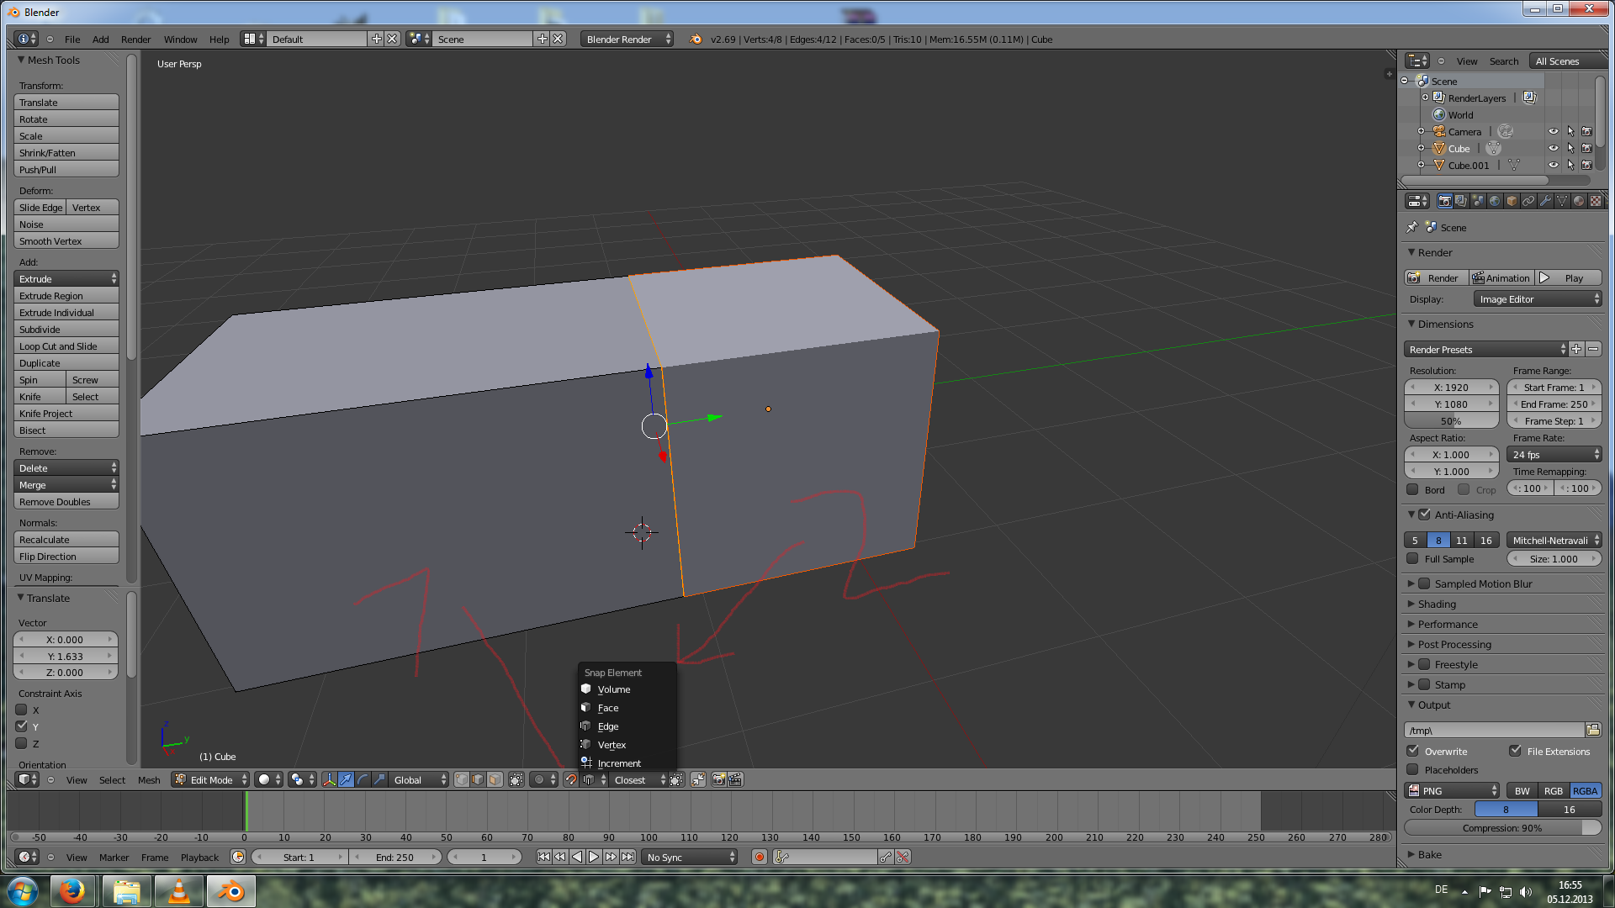The image size is (1615, 908).
Task: Expand the Shading render panel
Action: pyautogui.click(x=1437, y=604)
